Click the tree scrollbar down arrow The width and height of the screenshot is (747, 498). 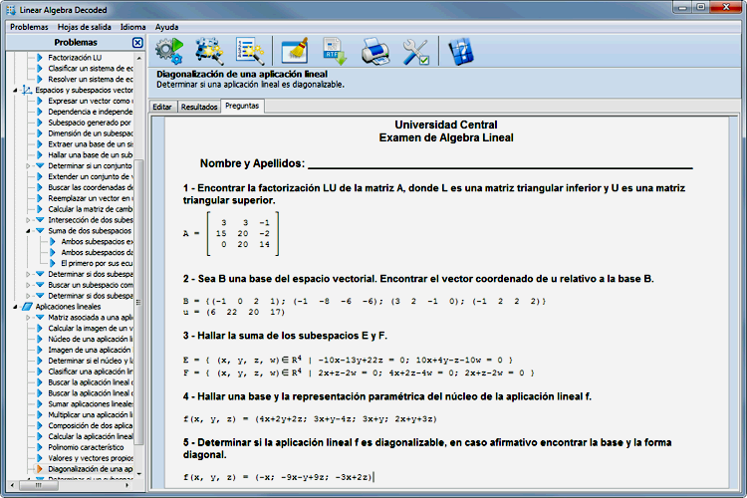click(x=138, y=474)
